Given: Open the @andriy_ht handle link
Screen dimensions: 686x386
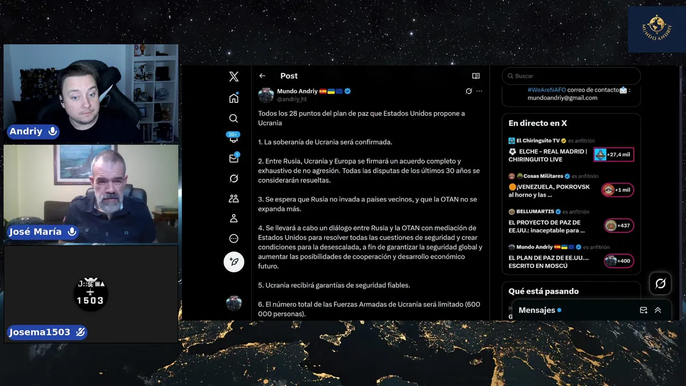Looking at the screenshot, I should click(x=292, y=99).
